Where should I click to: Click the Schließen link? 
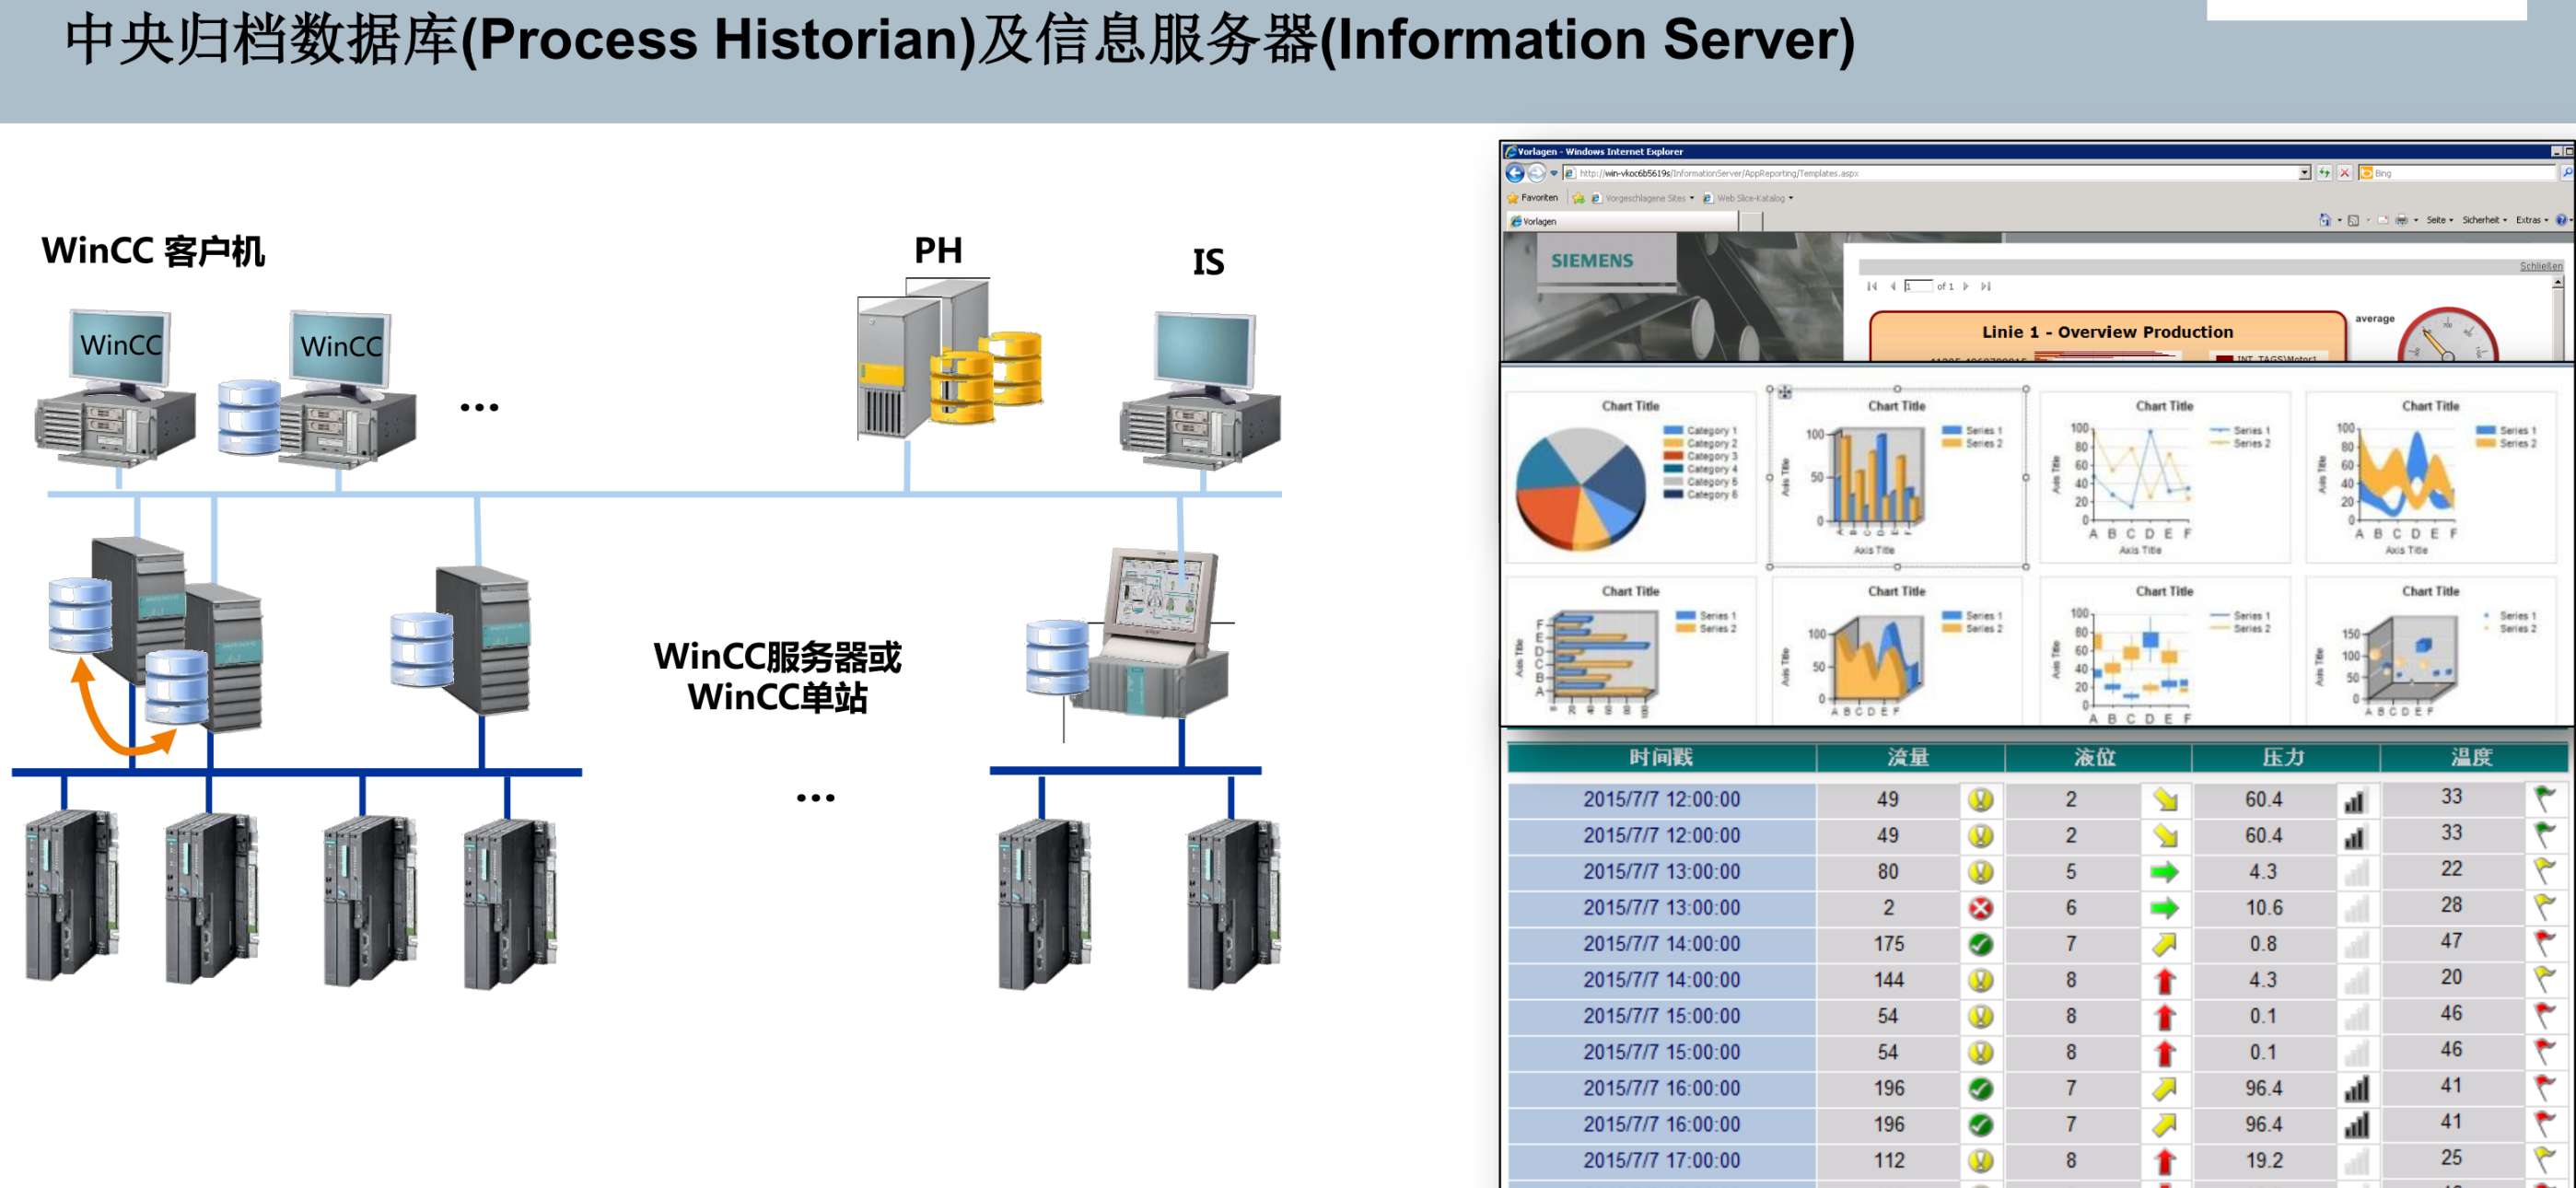[x=2540, y=266]
